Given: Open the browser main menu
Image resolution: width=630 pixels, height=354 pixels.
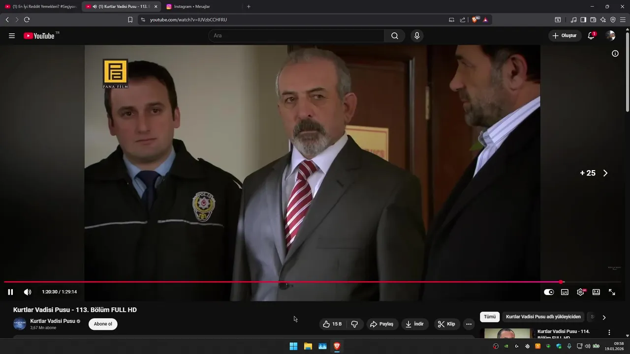Looking at the screenshot, I should [623, 20].
